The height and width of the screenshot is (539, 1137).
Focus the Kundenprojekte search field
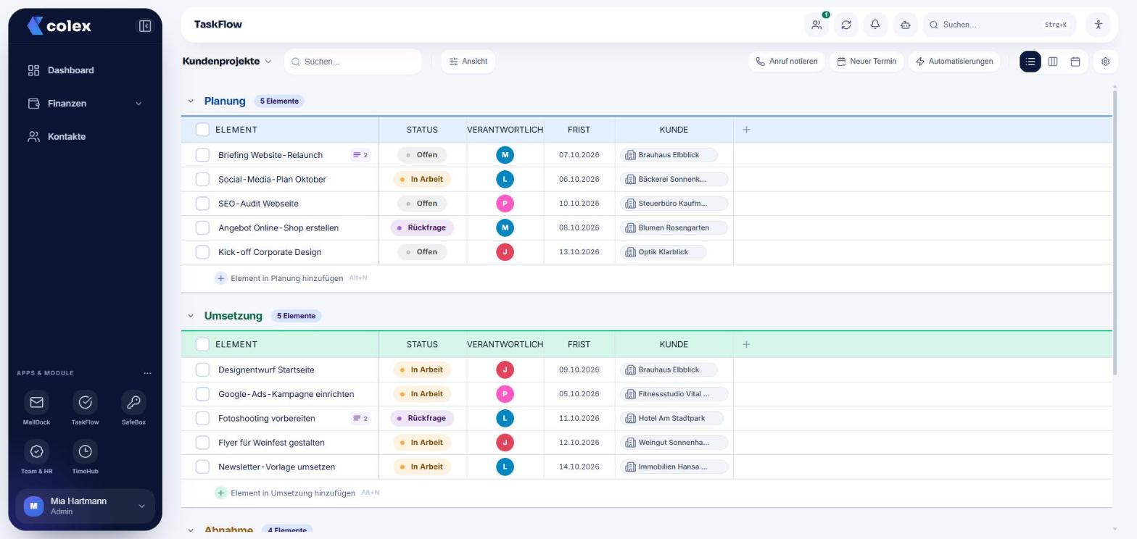(353, 62)
